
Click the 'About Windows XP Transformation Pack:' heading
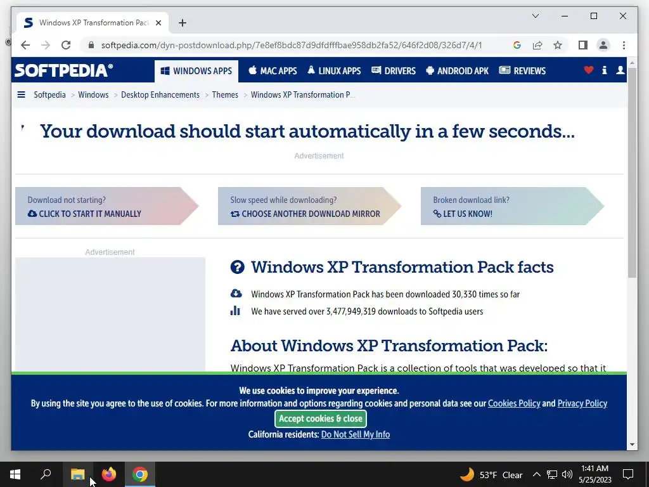point(389,346)
